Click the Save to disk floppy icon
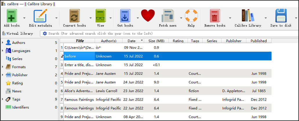The image size is (299, 121). [x=281, y=16]
